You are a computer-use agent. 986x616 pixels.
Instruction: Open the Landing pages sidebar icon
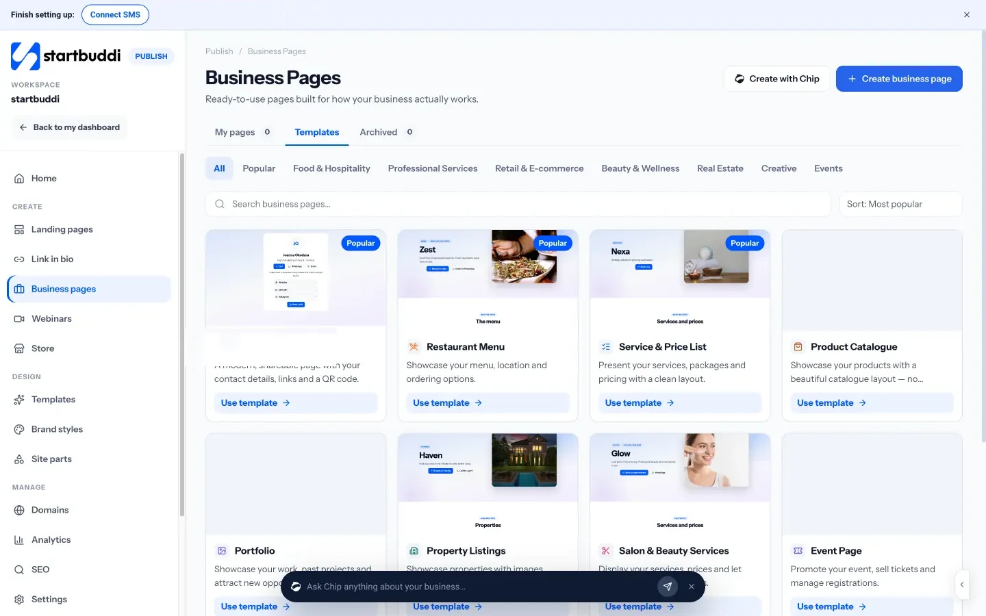pos(19,230)
